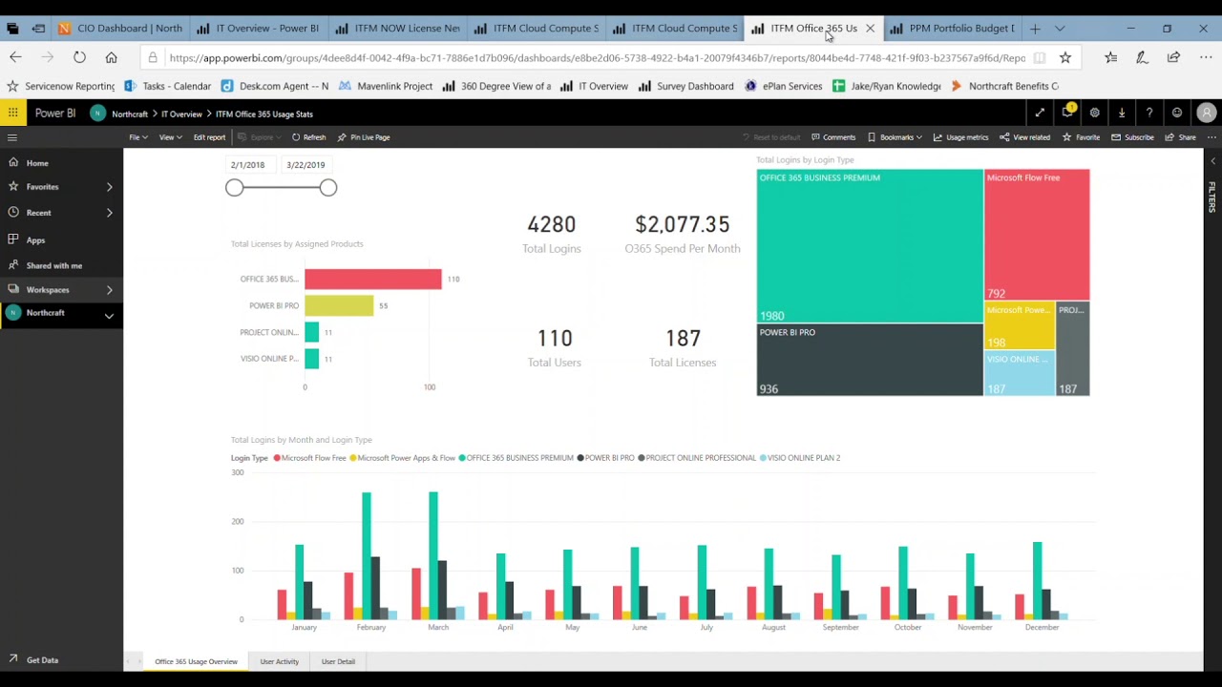The image size is (1222, 687).
Task: Click the browser refresh icon
Action: coord(79,58)
